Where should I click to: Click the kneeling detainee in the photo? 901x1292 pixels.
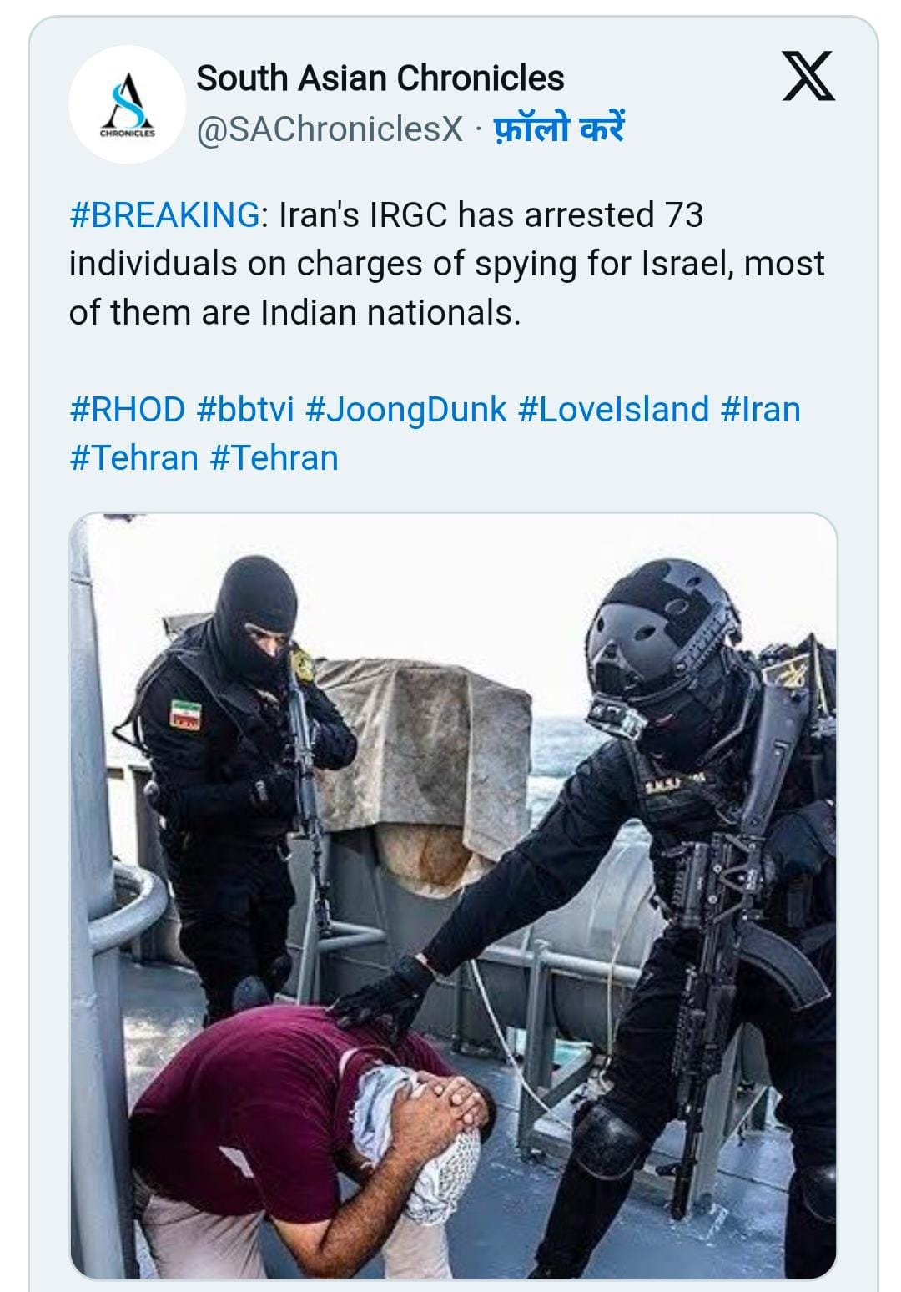[x=317, y=1135]
